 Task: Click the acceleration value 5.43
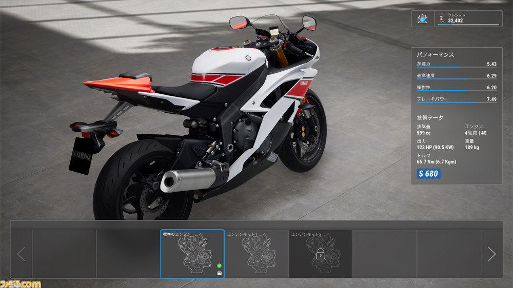coord(491,64)
